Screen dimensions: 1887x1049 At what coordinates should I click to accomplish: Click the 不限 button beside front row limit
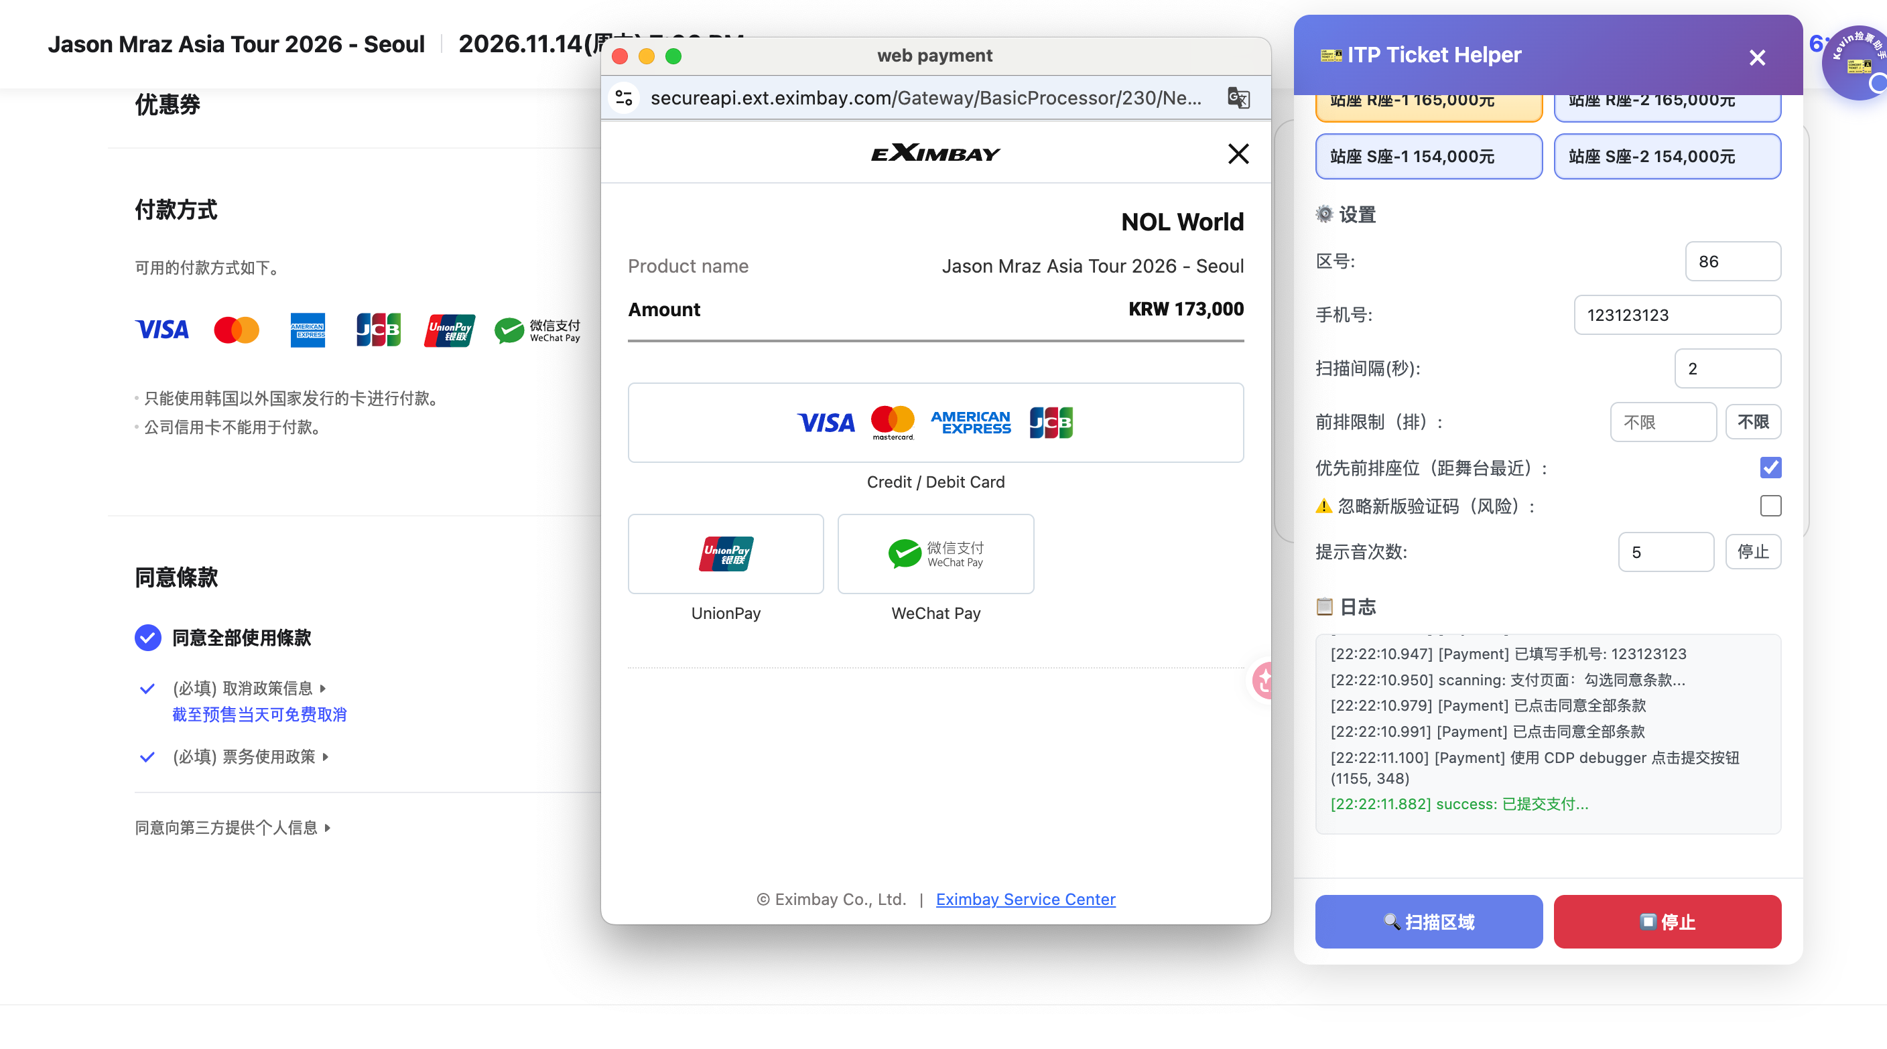click(1752, 421)
